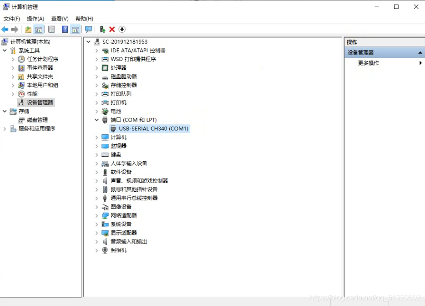Image resolution: width=425 pixels, height=306 pixels.
Task: Expand the 声音、视频和游戏控制器 node
Action: pos(96,181)
